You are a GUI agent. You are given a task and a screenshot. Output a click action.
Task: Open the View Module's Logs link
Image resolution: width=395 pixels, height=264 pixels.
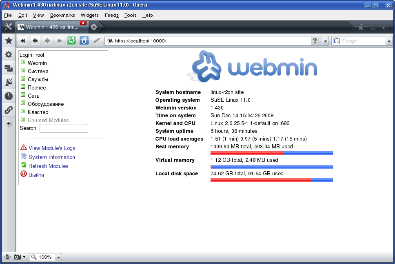(52, 148)
